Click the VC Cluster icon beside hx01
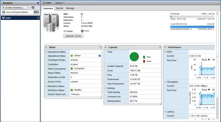Viewport: 221px width, 122px height. coord(82,31)
